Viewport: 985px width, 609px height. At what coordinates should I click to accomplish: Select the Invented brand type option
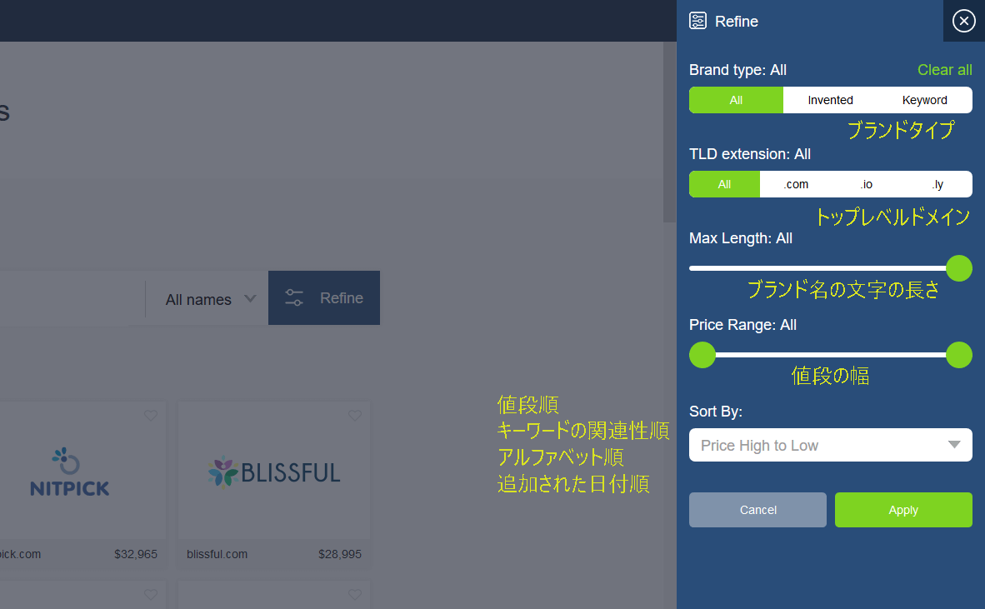coord(830,100)
